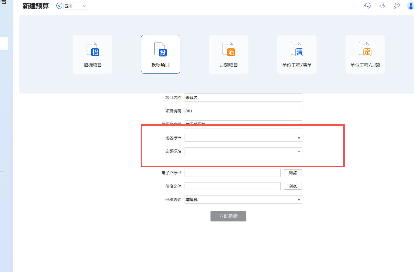Click 浏览 button for 价格文件
Image resolution: width=414 pixels, height=272 pixels.
(x=293, y=186)
